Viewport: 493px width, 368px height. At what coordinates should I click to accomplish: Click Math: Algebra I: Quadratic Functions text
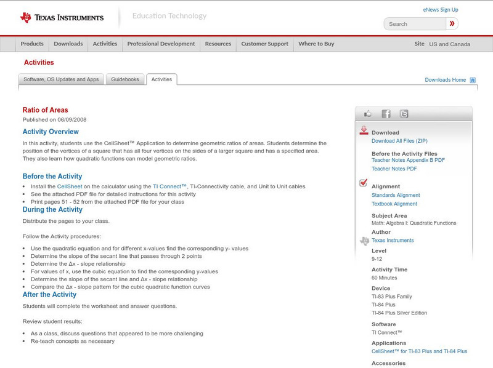pos(414,223)
